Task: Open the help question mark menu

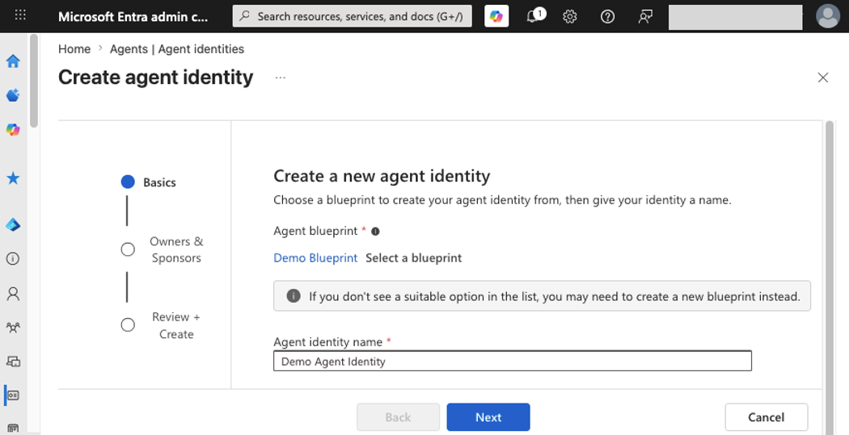Action: coord(607,16)
